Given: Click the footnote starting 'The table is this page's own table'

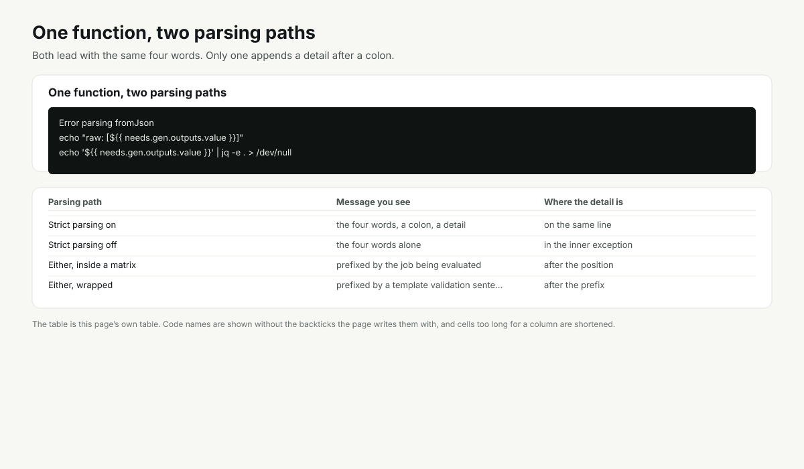Looking at the screenshot, I should click(x=324, y=324).
